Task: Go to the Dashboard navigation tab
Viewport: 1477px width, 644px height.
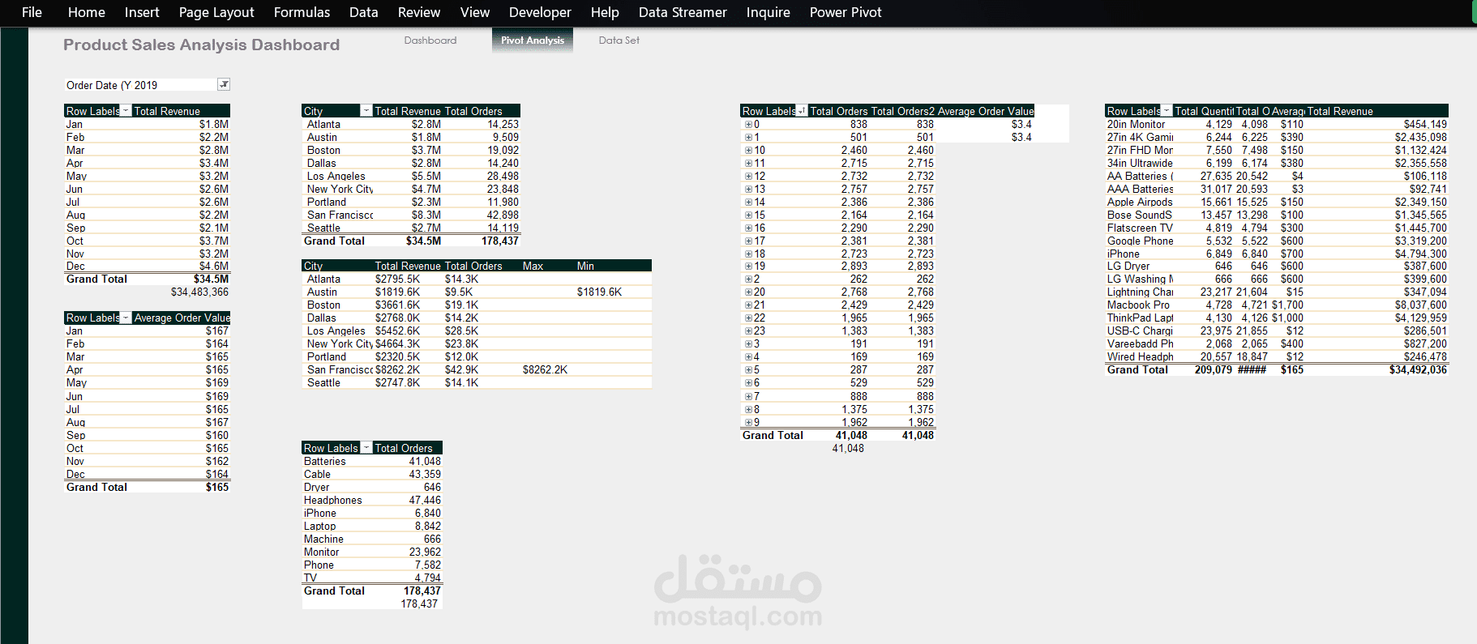Action: tap(430, 41)
